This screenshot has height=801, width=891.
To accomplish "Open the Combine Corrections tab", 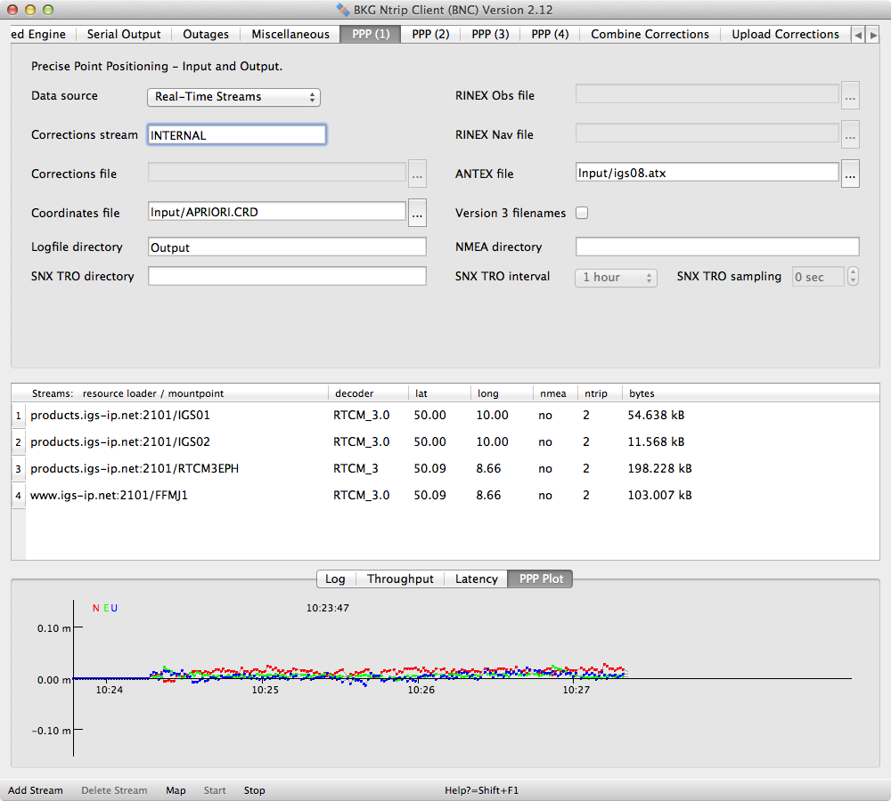I will 650,34.
